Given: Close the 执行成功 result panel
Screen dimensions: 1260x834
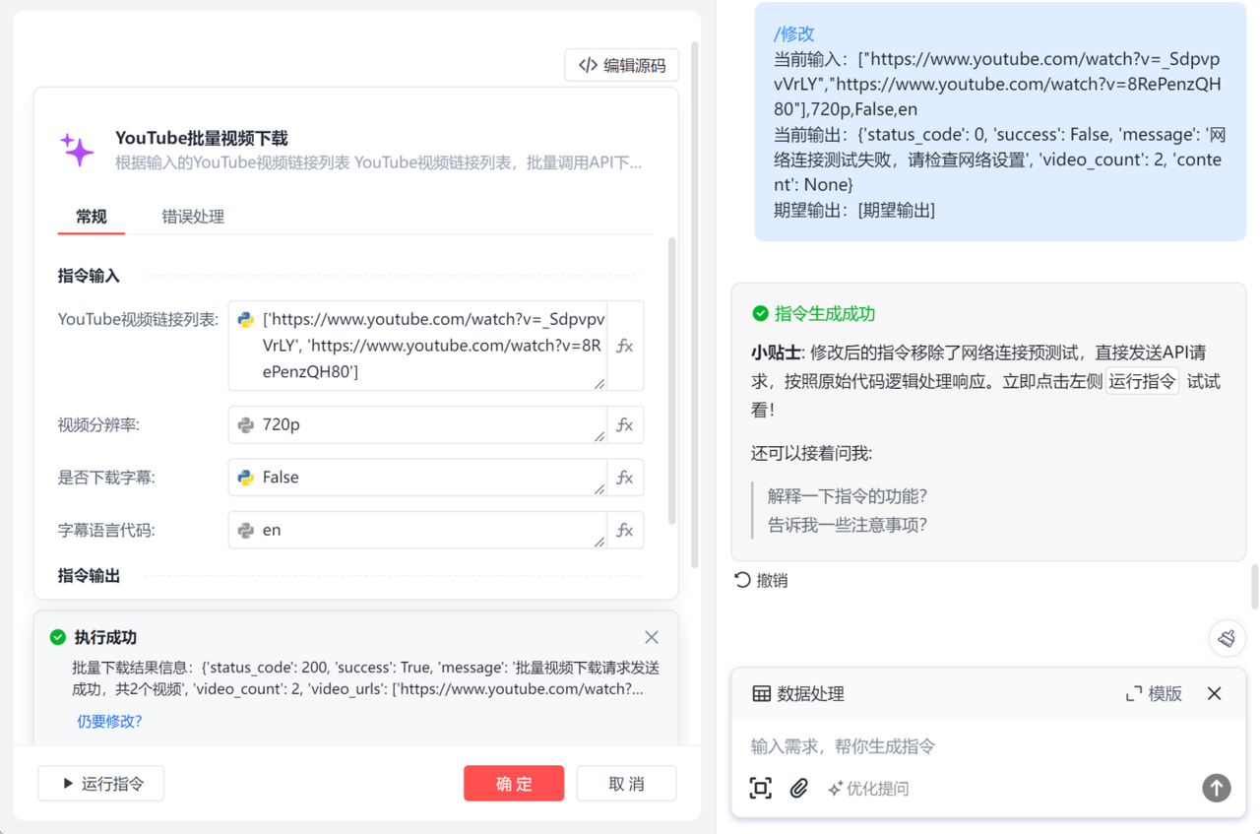Looking at the screenshot, I should [652, 637].
